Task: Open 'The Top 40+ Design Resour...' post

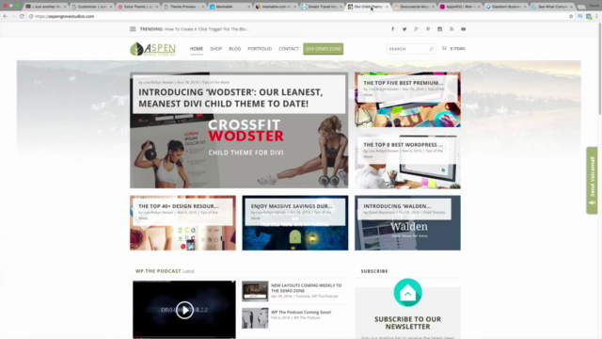Action: [178, 206]
